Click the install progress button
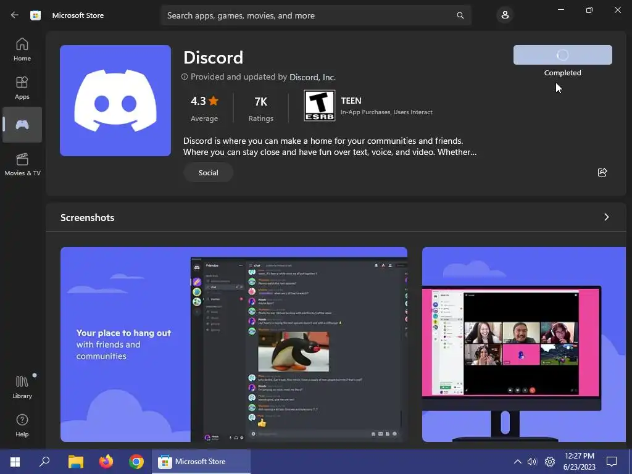Viewport: 632px width, 474px height. (x=563, y=55)
